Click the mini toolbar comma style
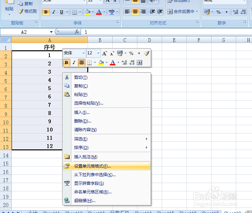The height and width of the screenshot is (213, 252). click(x=139, y=53)
